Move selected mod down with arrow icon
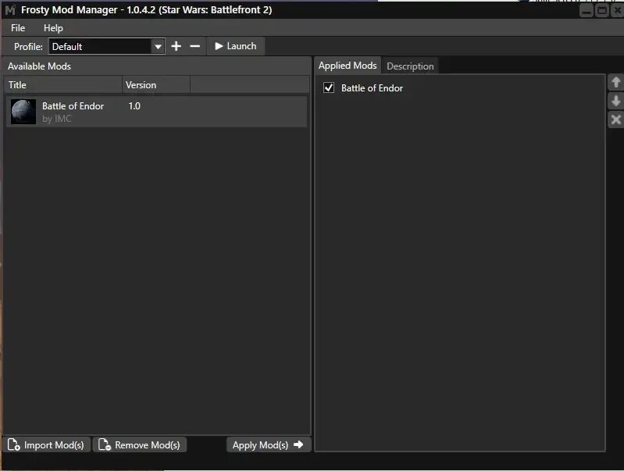The image size is (624, 471). (615, 101)
